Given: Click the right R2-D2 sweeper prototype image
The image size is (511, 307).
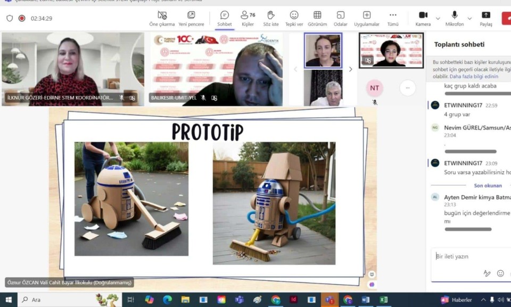Looking at the screenshot, I should pos(274,203).
